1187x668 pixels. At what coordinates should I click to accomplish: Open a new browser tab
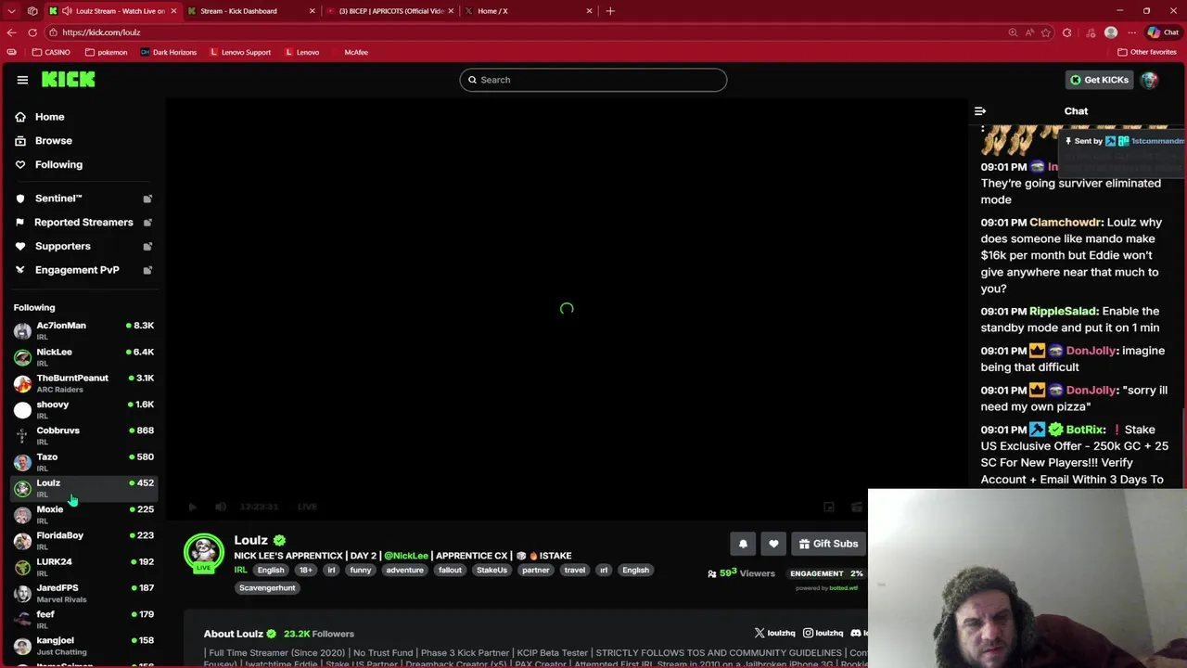[x=610, y=11]
